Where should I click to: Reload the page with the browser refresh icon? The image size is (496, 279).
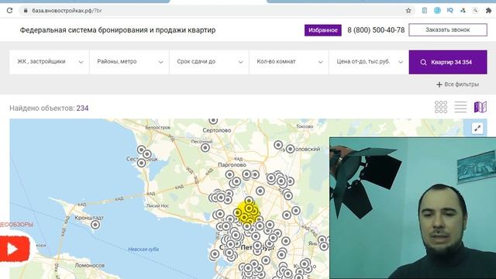pos(9,10)
